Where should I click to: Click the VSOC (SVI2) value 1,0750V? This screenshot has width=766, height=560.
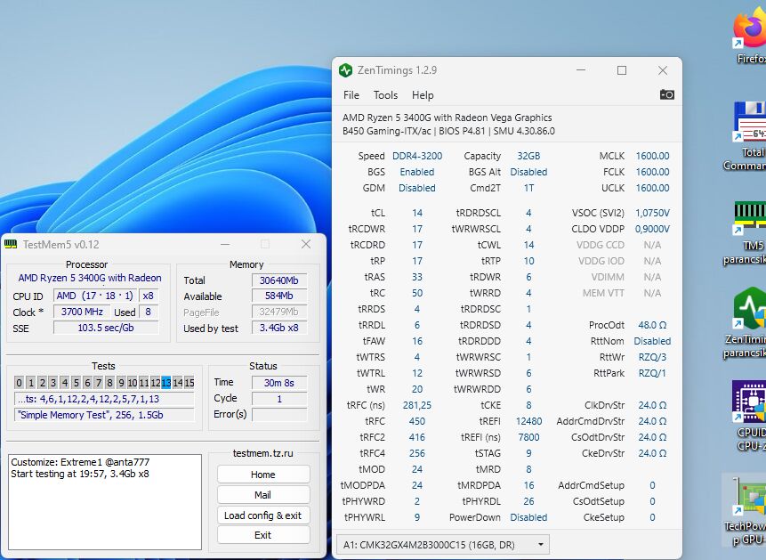click(x=652, y=213)
